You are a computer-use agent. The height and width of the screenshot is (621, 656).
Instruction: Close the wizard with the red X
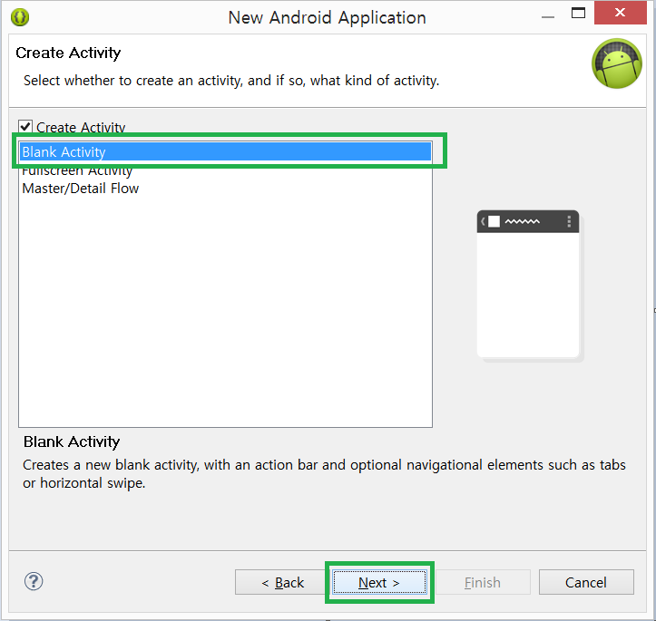coord(620,13)
